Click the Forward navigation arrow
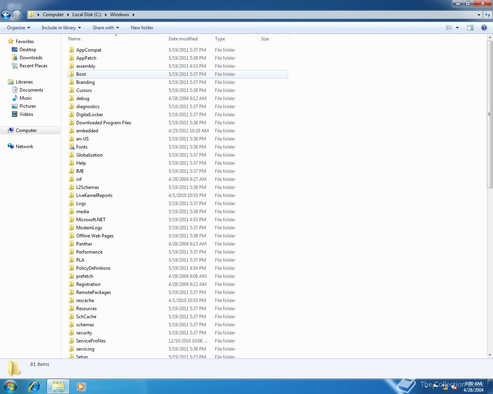Viewport: 493px width, 394px height. coord(17,15)
